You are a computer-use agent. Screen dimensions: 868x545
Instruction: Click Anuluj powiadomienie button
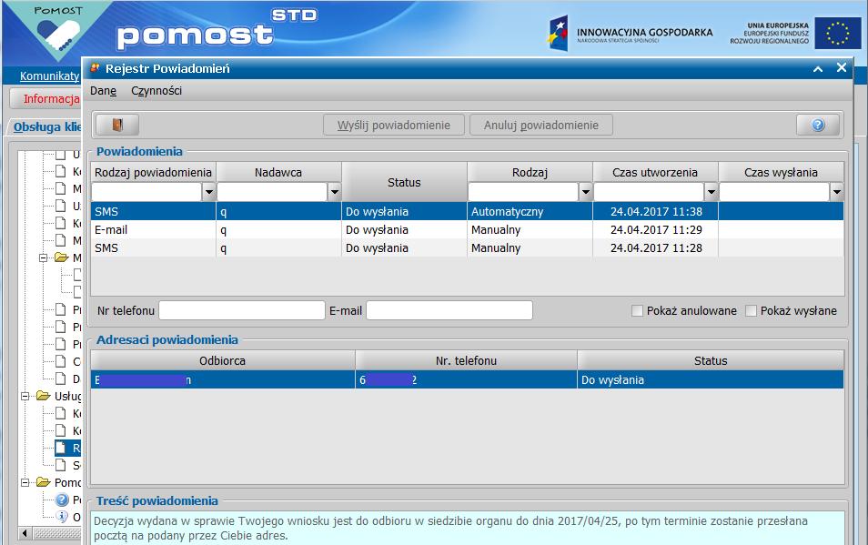point(540,125)
